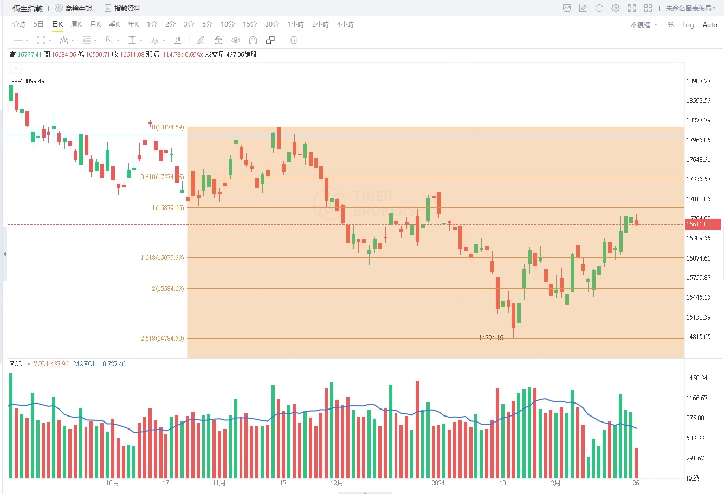Open the 指數資料 index info link
724x494 pixels.
point(122,8)
